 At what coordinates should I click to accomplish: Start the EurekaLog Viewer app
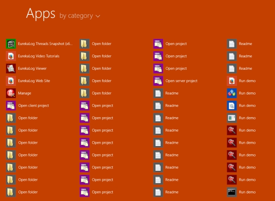click(26, 69)
